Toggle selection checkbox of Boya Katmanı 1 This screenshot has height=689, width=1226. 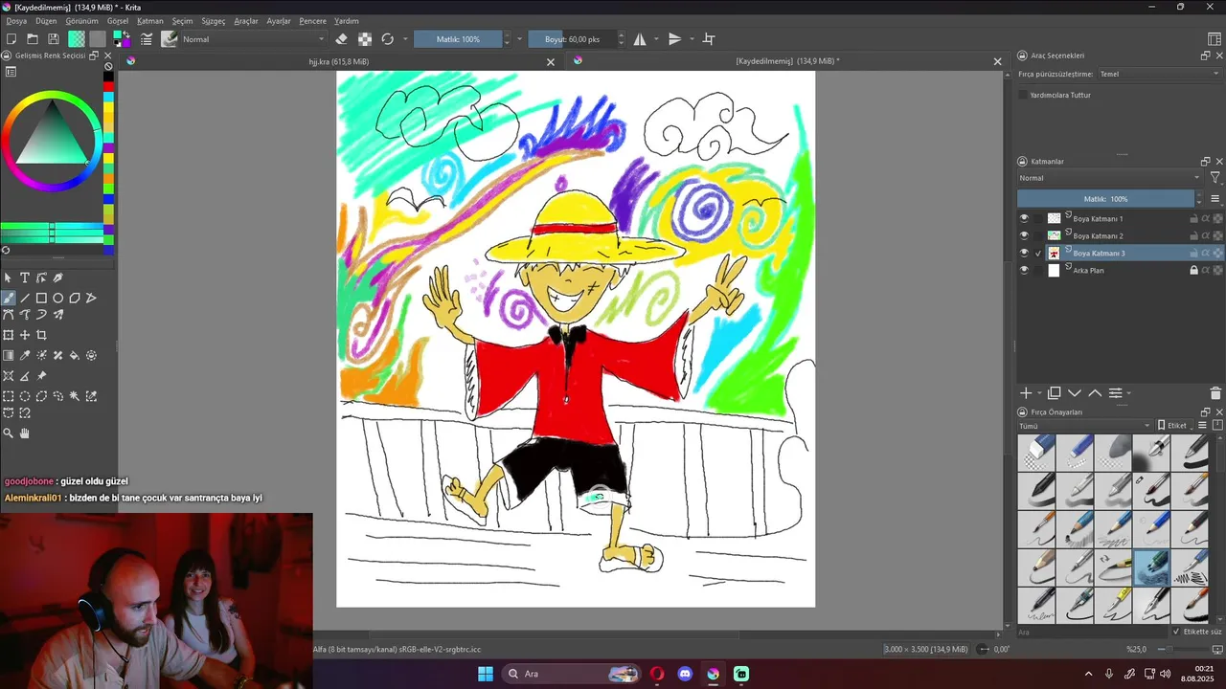coord(1039,219)
